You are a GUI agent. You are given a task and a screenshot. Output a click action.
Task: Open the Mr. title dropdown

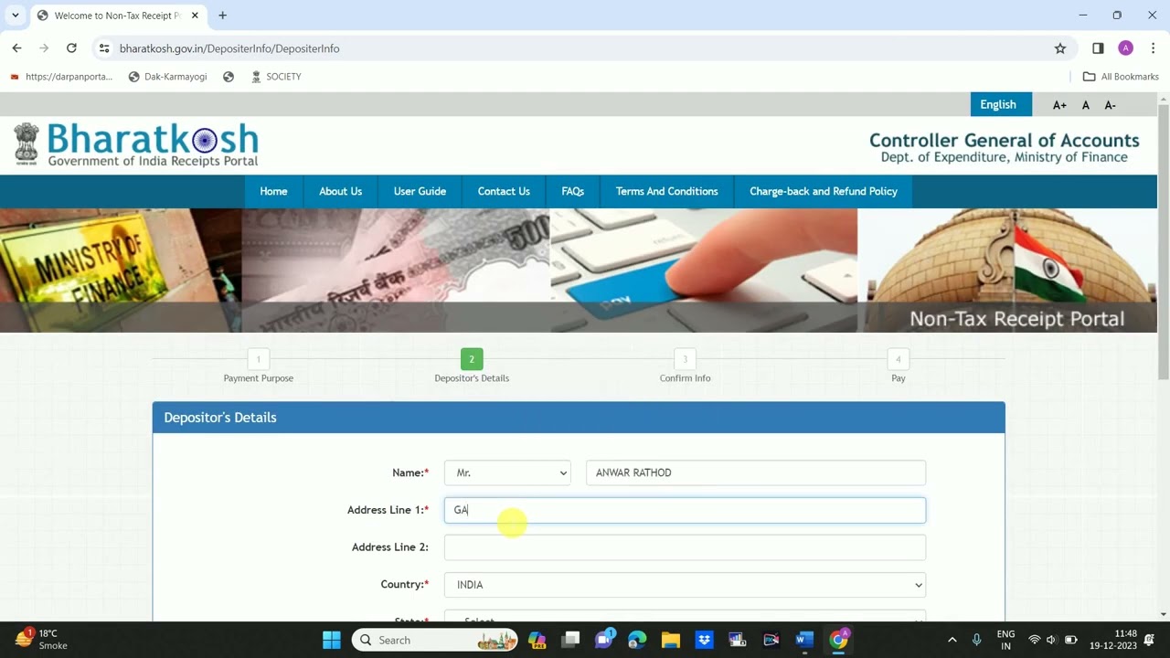pos(507,472)
